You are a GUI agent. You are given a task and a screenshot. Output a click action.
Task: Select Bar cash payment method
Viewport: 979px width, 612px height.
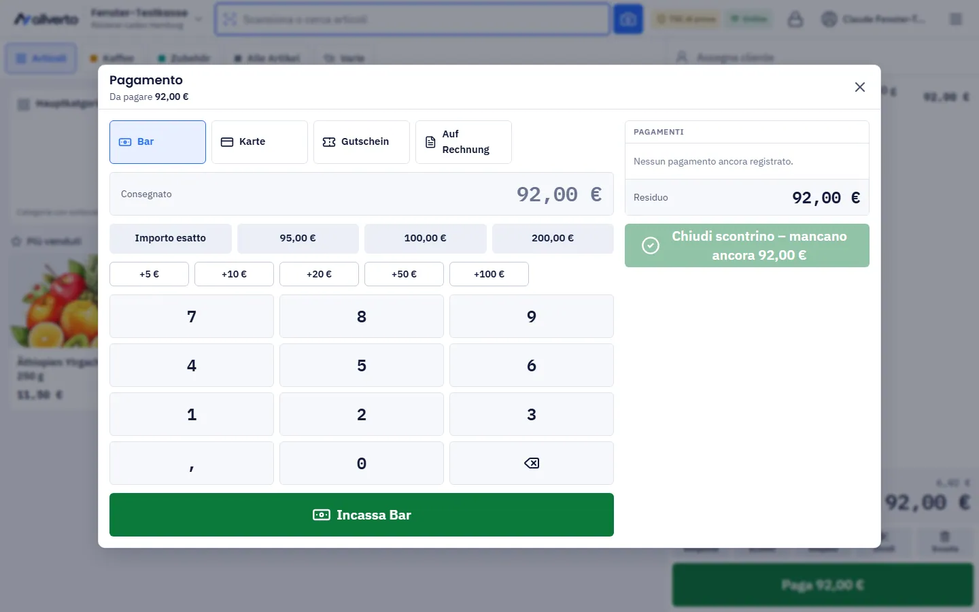(158, 142)
